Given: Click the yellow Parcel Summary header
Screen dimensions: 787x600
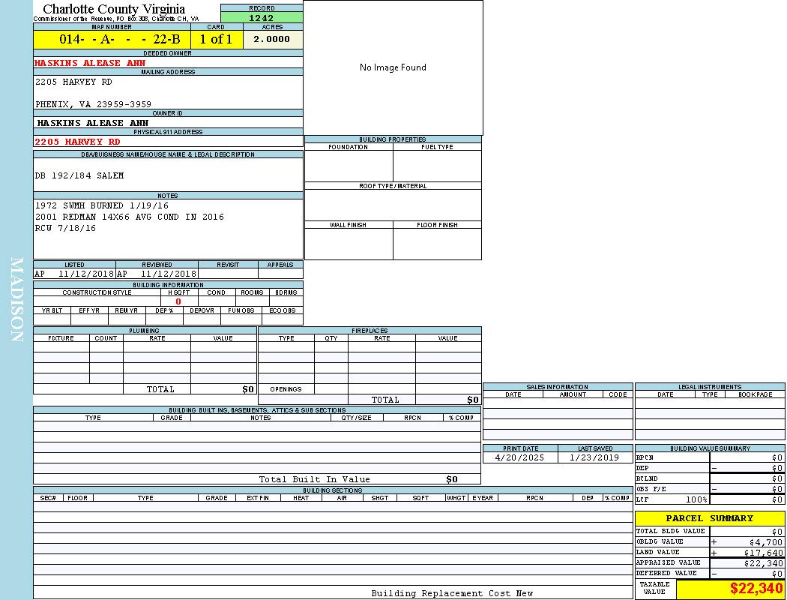Looking at the screenshot, I should click(709, 518).
